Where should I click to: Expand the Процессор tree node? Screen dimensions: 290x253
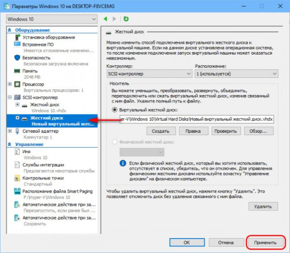(10, 84)
